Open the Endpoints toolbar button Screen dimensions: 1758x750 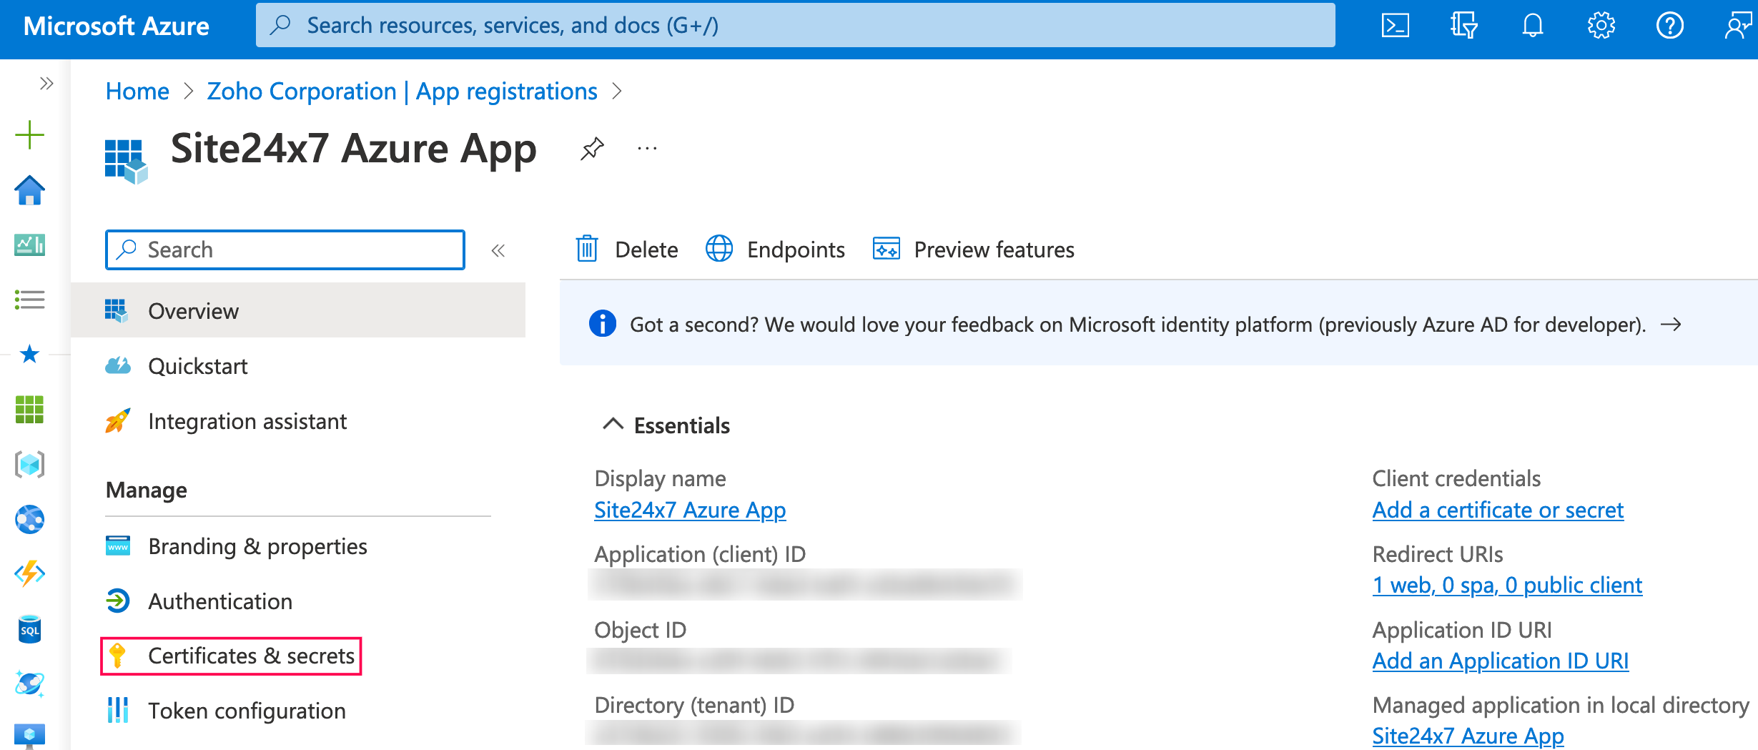click(x=775, y=250)
